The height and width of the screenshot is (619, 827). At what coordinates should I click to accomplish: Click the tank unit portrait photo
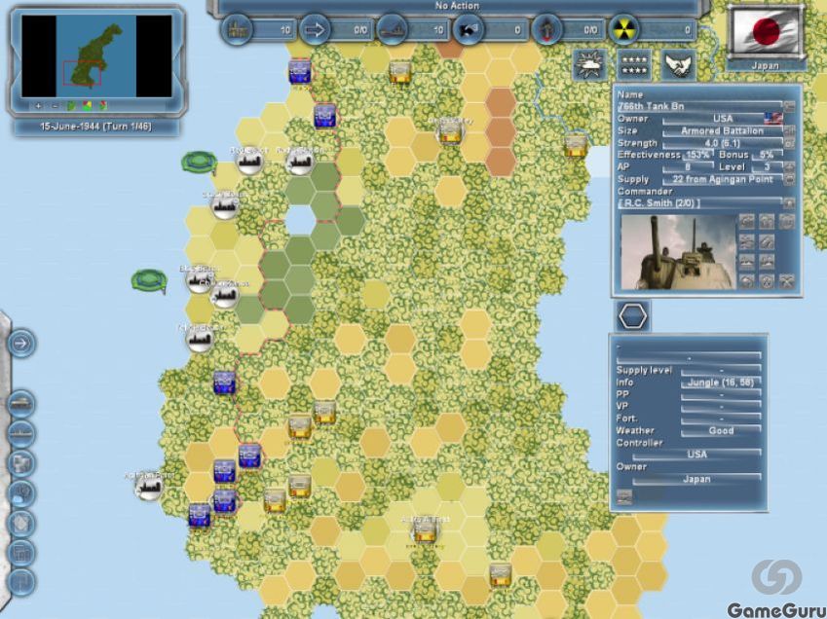click(678, 252)
